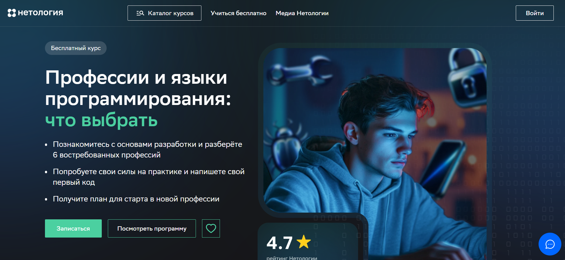Open the Каталог курсов menu

tap(164, 13)
